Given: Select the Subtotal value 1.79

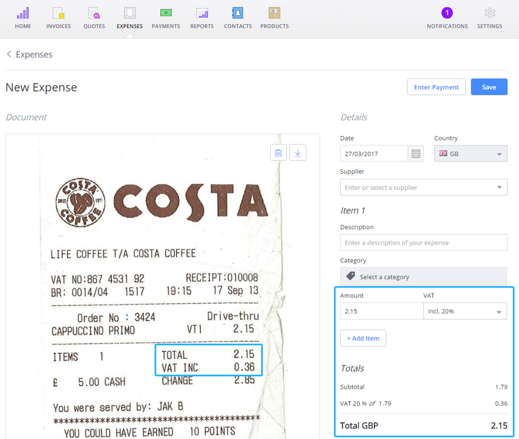Looking at the screenshot, I should (501, 387).
